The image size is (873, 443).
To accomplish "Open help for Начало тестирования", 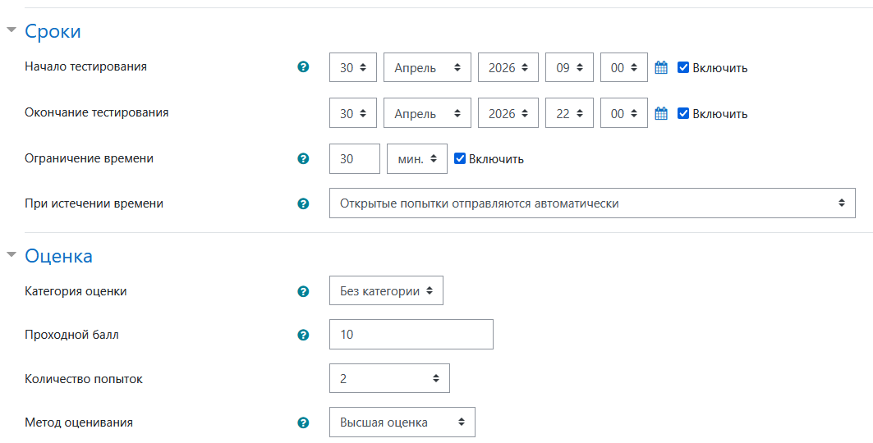I will 303,67.
